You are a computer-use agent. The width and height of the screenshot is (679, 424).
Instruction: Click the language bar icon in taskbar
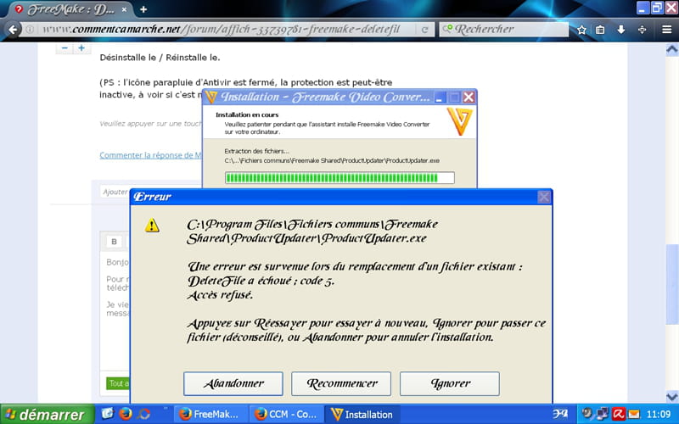pyautogui.click(x=560, y=414)
